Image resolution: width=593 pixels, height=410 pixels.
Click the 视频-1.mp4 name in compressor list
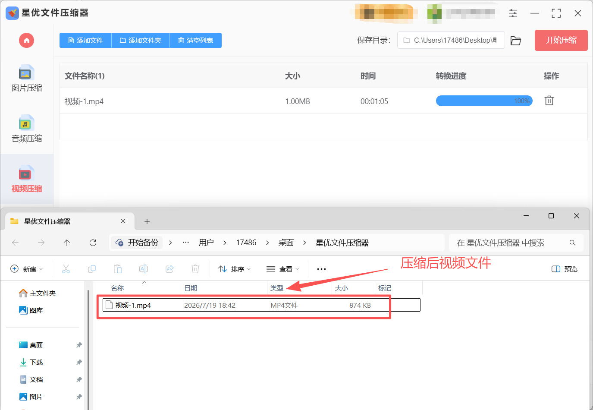(x=84, y=101)
